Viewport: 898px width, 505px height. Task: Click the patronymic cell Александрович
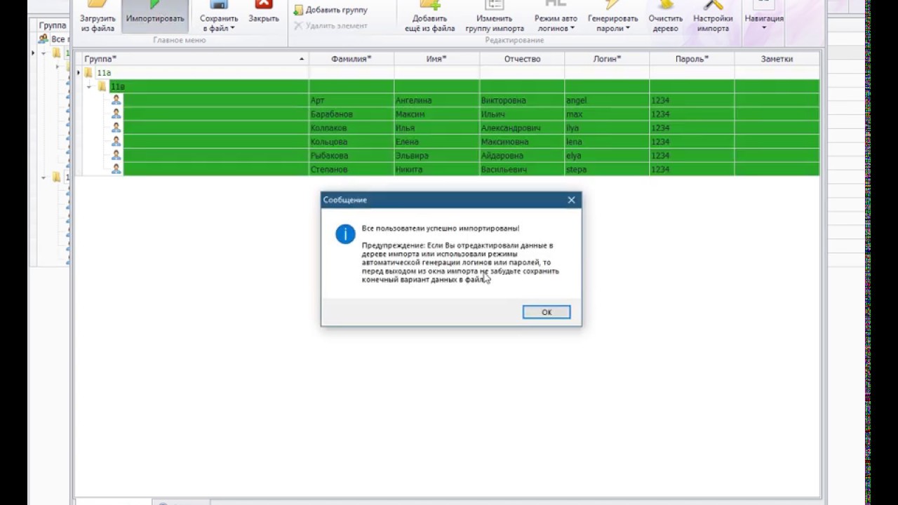click(522, 128)
